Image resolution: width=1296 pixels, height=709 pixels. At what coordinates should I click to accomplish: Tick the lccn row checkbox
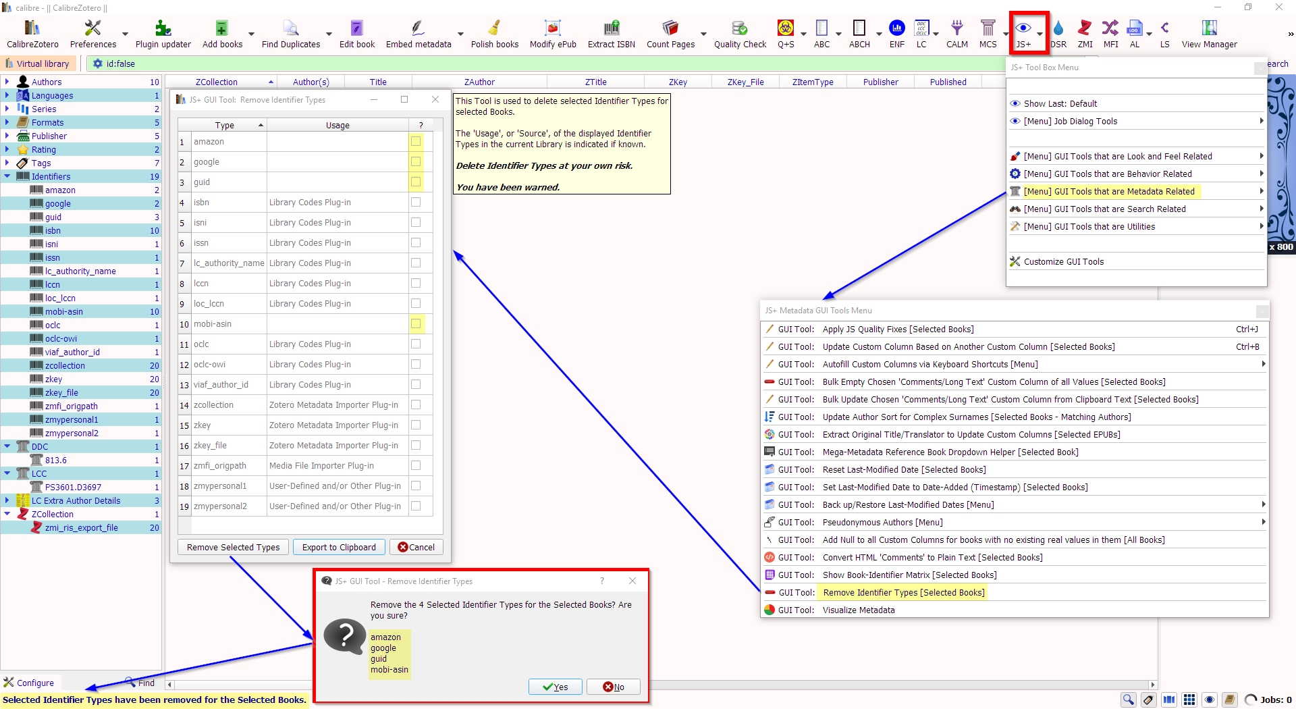tap(416, 283)
